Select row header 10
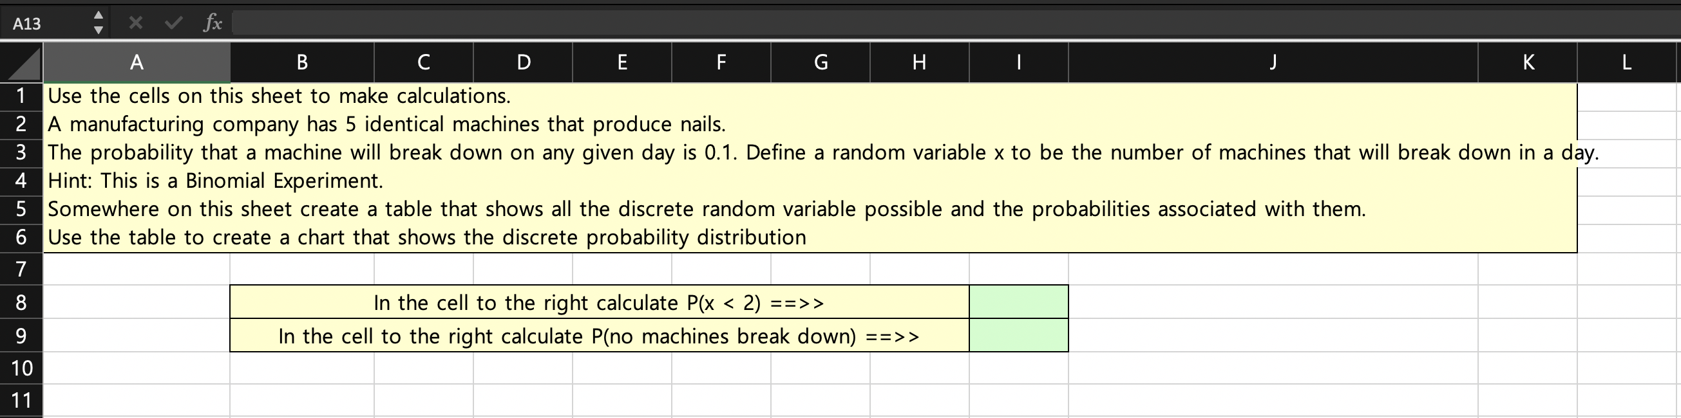The image size is (1681, 418). (21, 368)
